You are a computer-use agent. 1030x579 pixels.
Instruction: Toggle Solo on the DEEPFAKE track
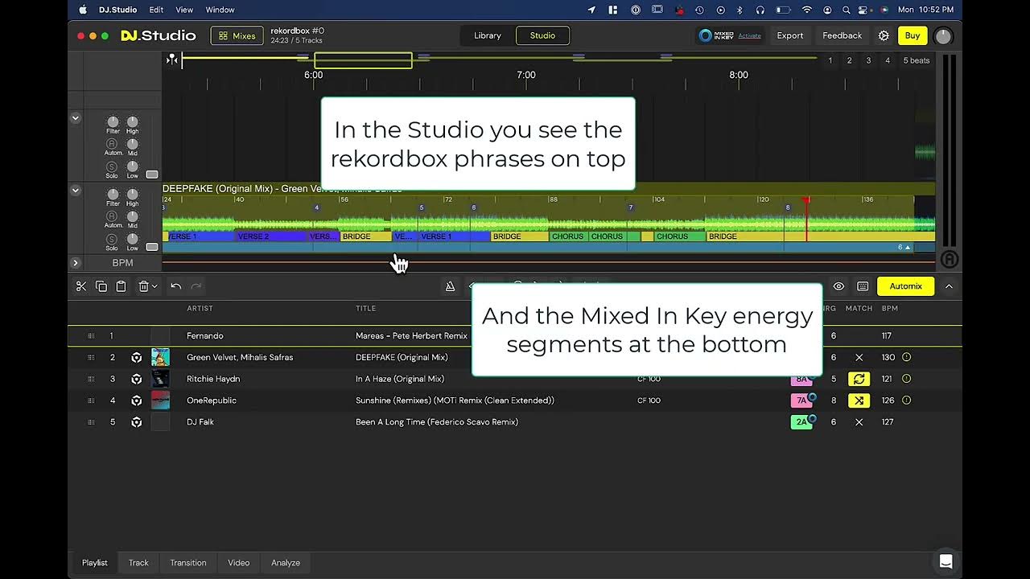pyautogui.click(x=112, y=241)
